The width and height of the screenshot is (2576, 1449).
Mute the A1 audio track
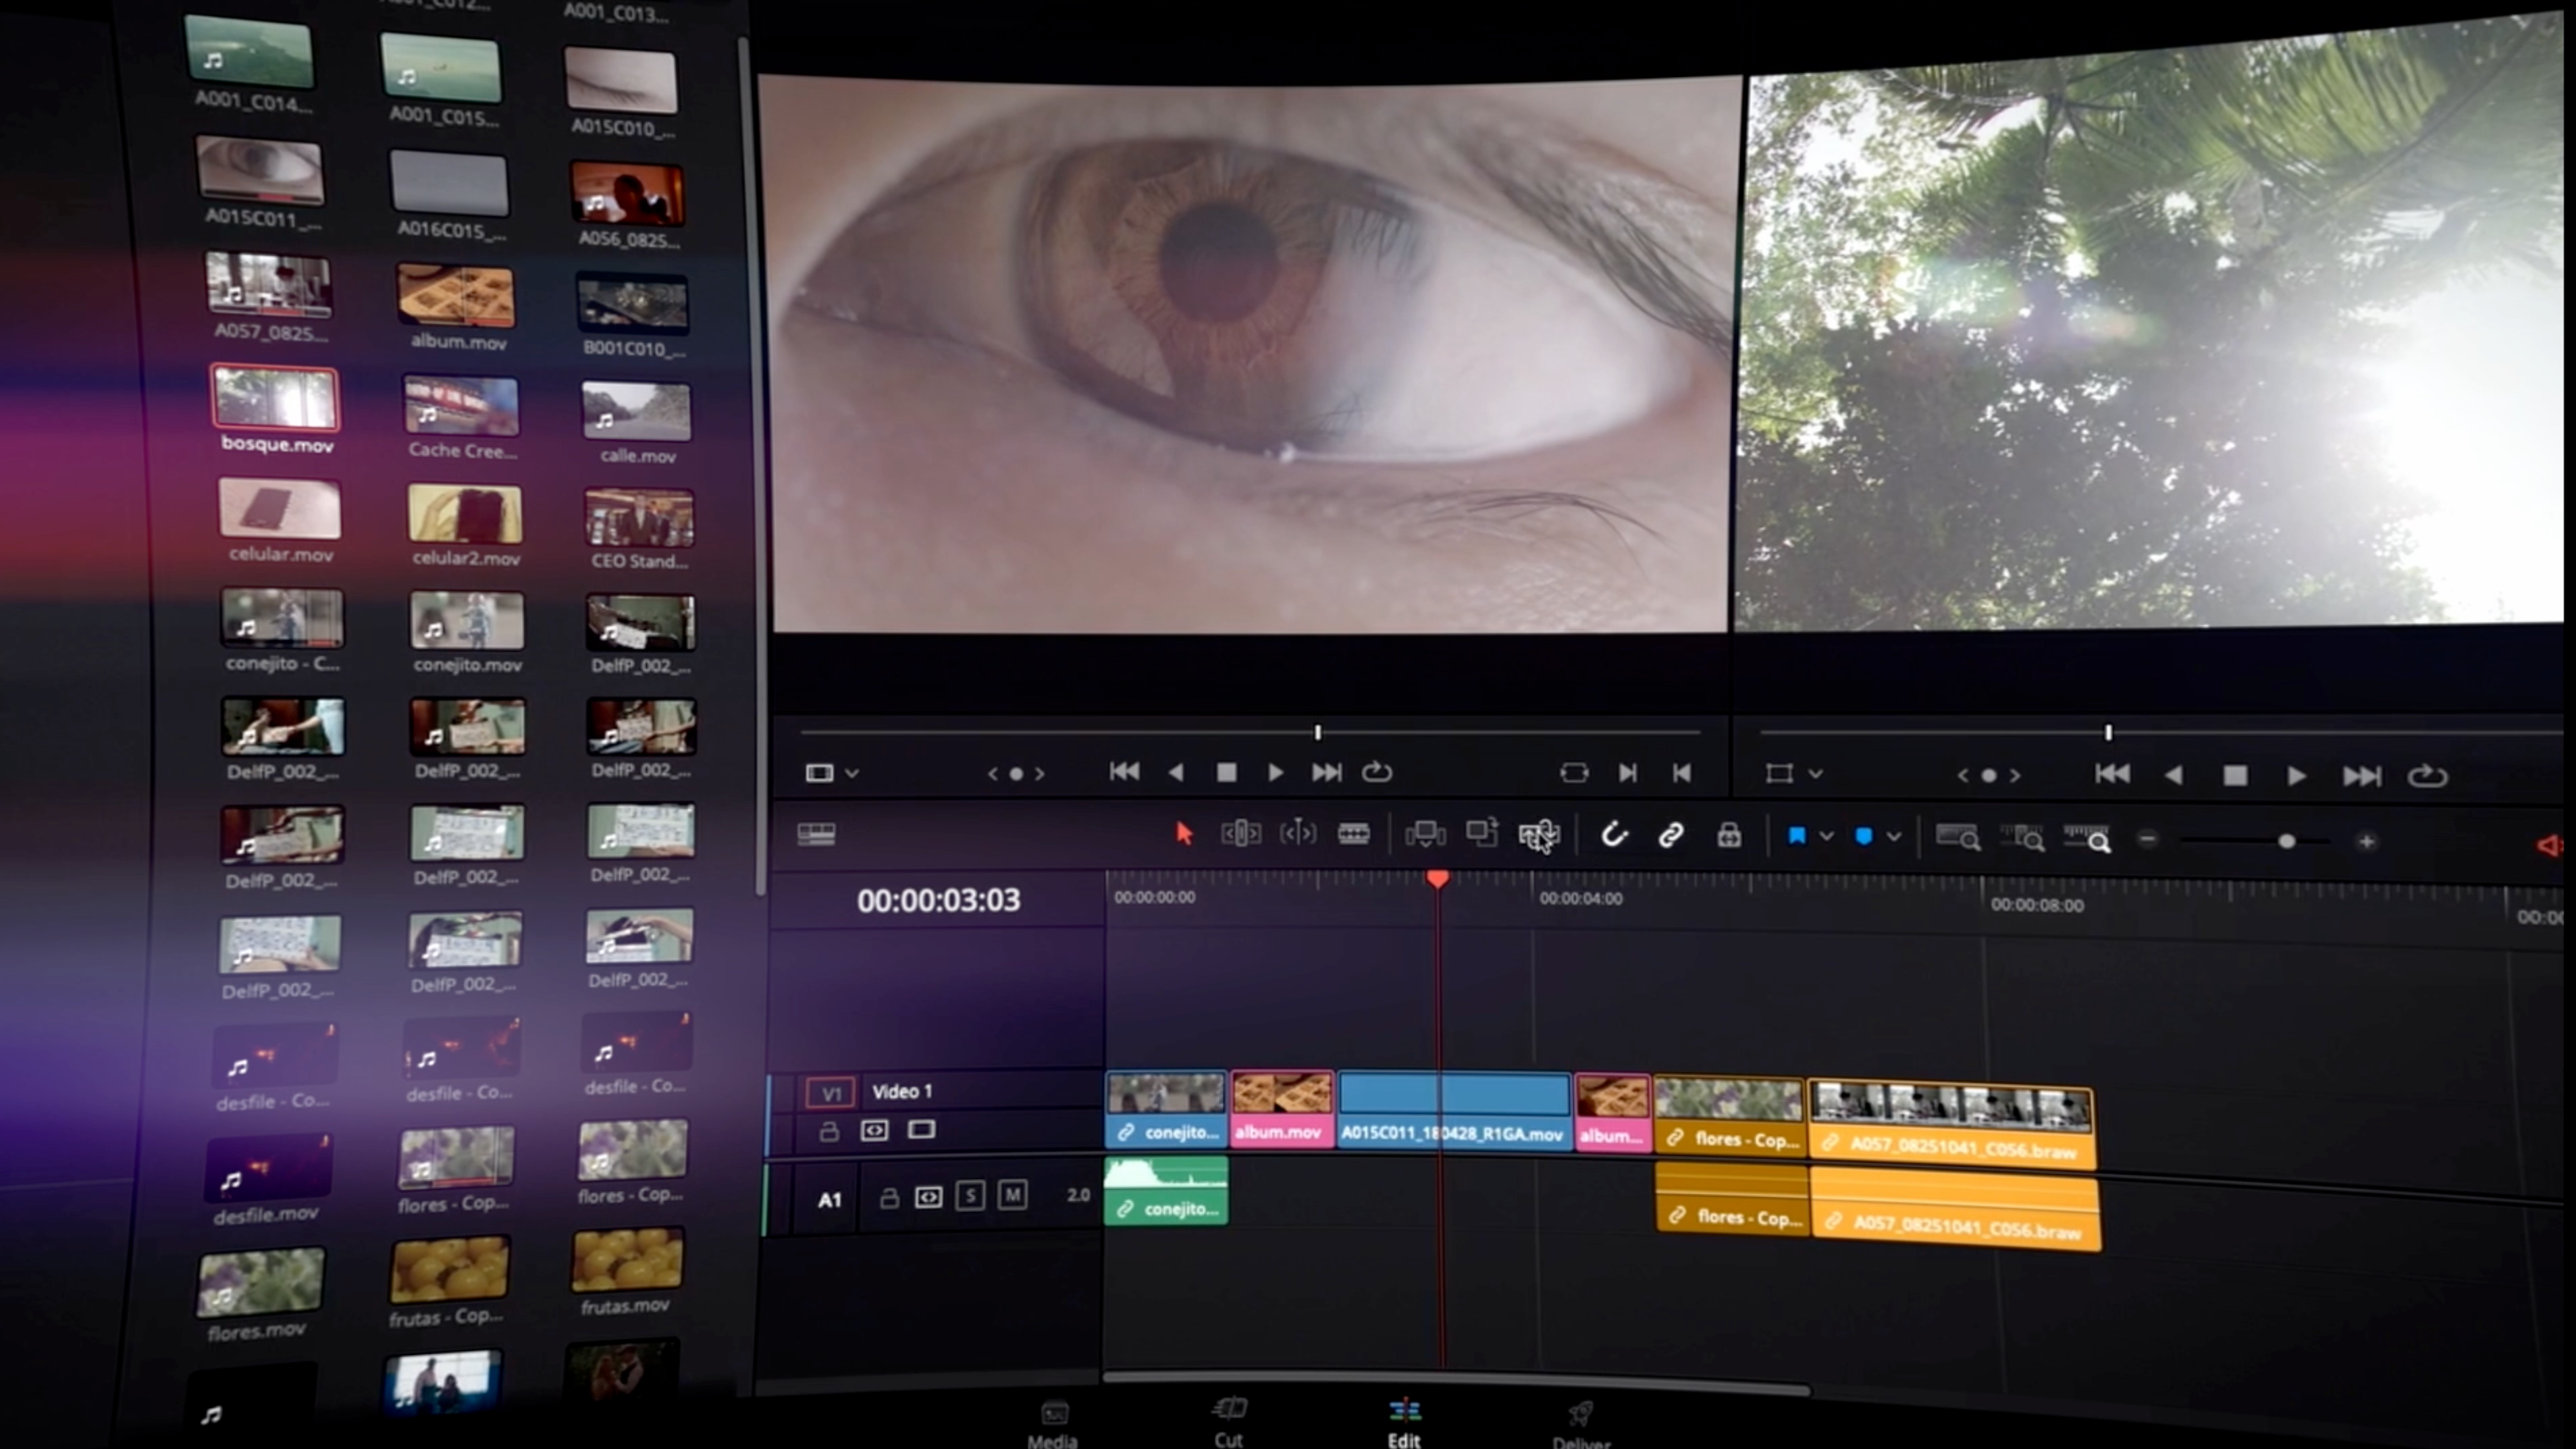[1012, 1195]
